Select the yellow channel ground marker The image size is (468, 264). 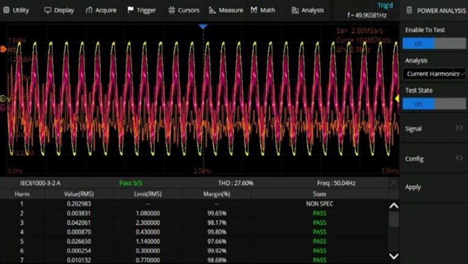3,99
